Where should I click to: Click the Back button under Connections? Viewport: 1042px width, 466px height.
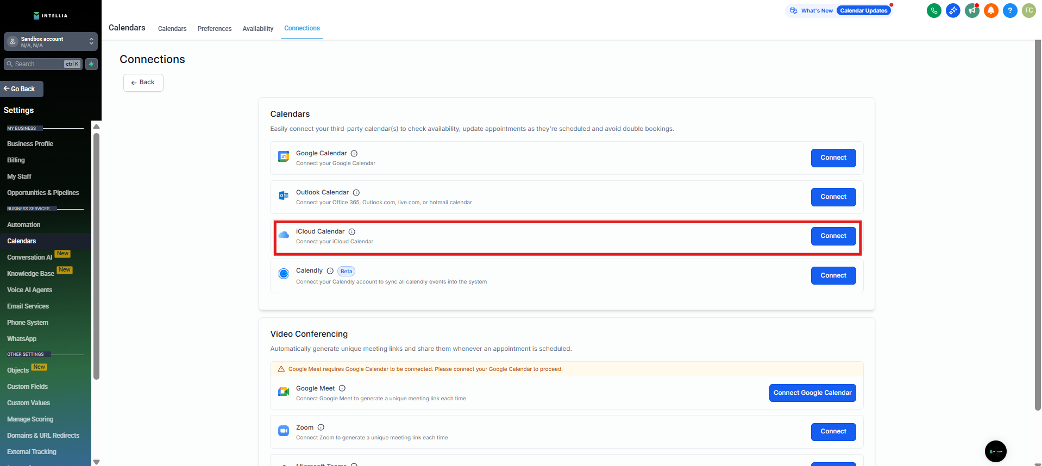[143, 83]
